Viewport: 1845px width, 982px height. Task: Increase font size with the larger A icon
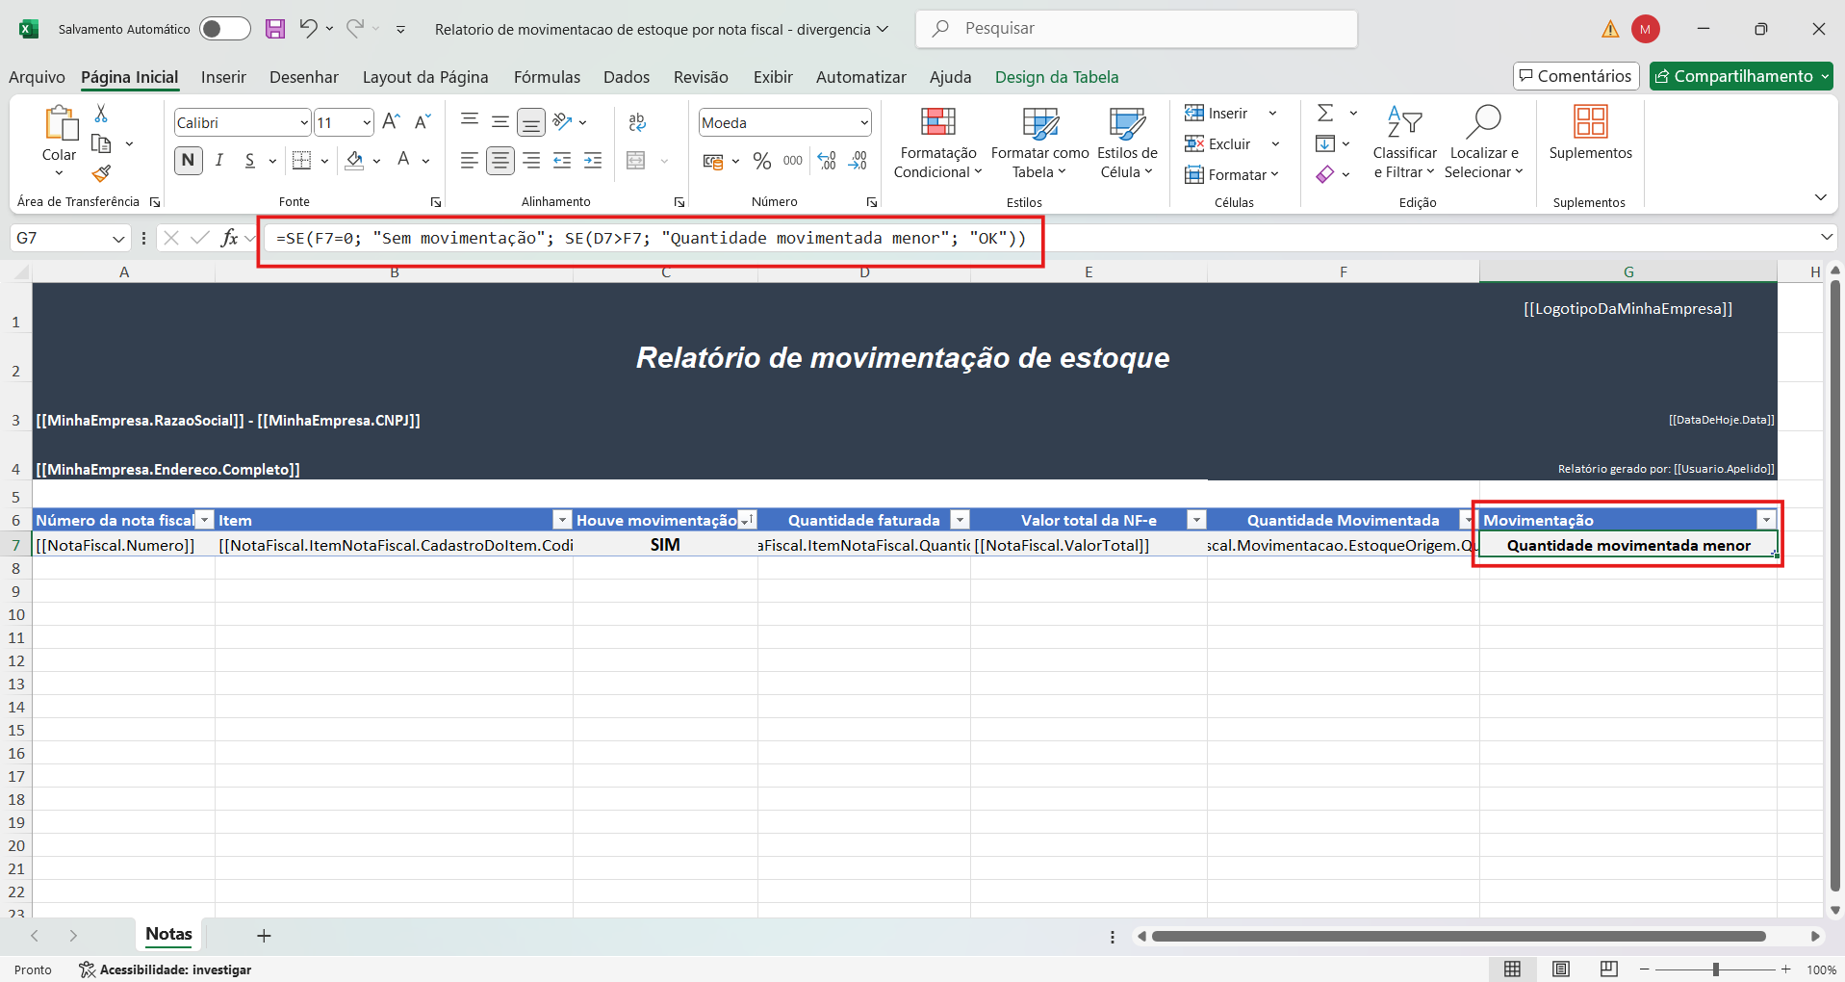coord(391,122)
